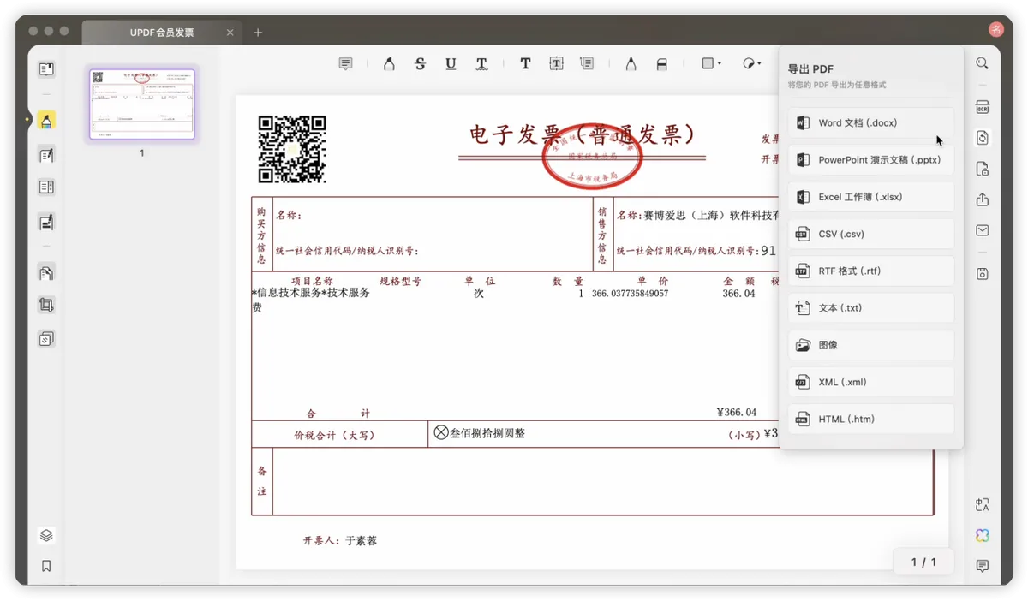This screenshot has width=1028, height=601.
Task: Select the Eraser tool
Action: click(x=661, y=64)
